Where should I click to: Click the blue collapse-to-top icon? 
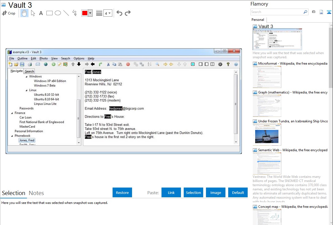[x=329, y=12]
